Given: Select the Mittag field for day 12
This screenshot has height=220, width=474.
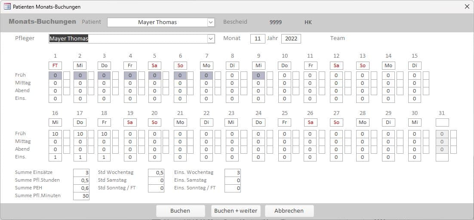Looking at the screenshot, I should (x=336, y=83).
